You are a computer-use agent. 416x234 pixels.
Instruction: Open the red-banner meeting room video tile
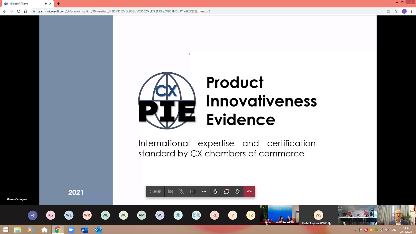tap(357, 215)
